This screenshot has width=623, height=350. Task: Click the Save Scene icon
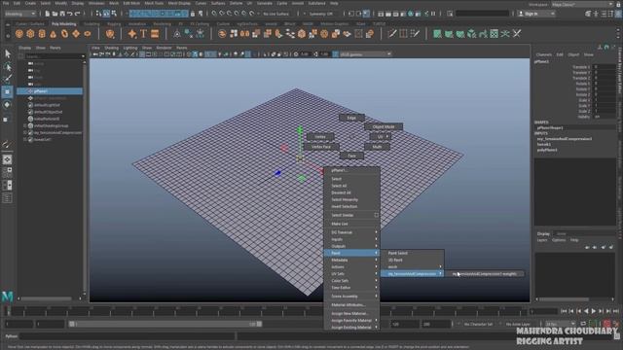tap(62, 14)
